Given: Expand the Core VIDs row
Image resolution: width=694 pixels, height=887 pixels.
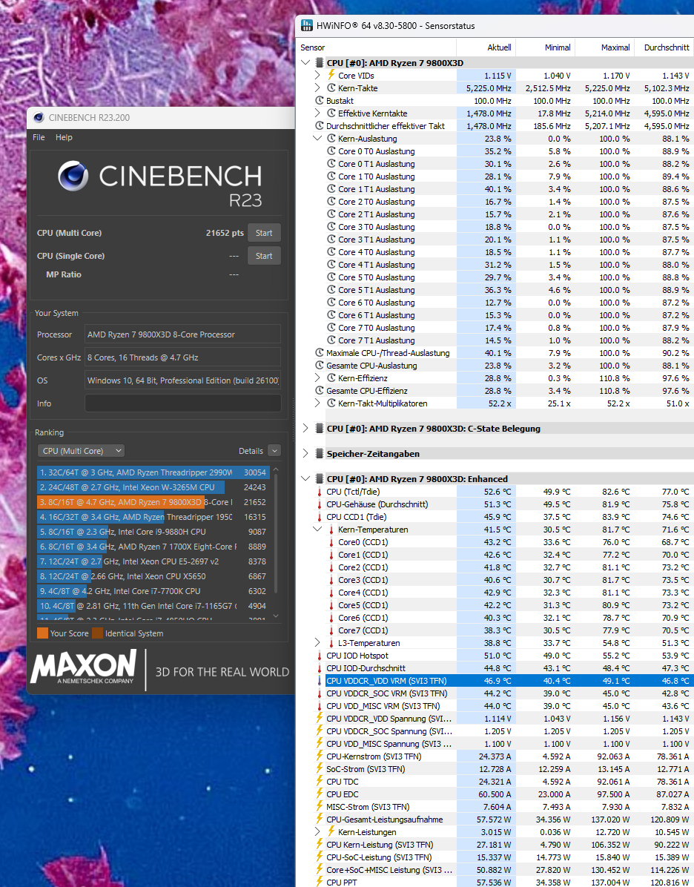Looking at the screenshot, I should (x=317, y=75).
